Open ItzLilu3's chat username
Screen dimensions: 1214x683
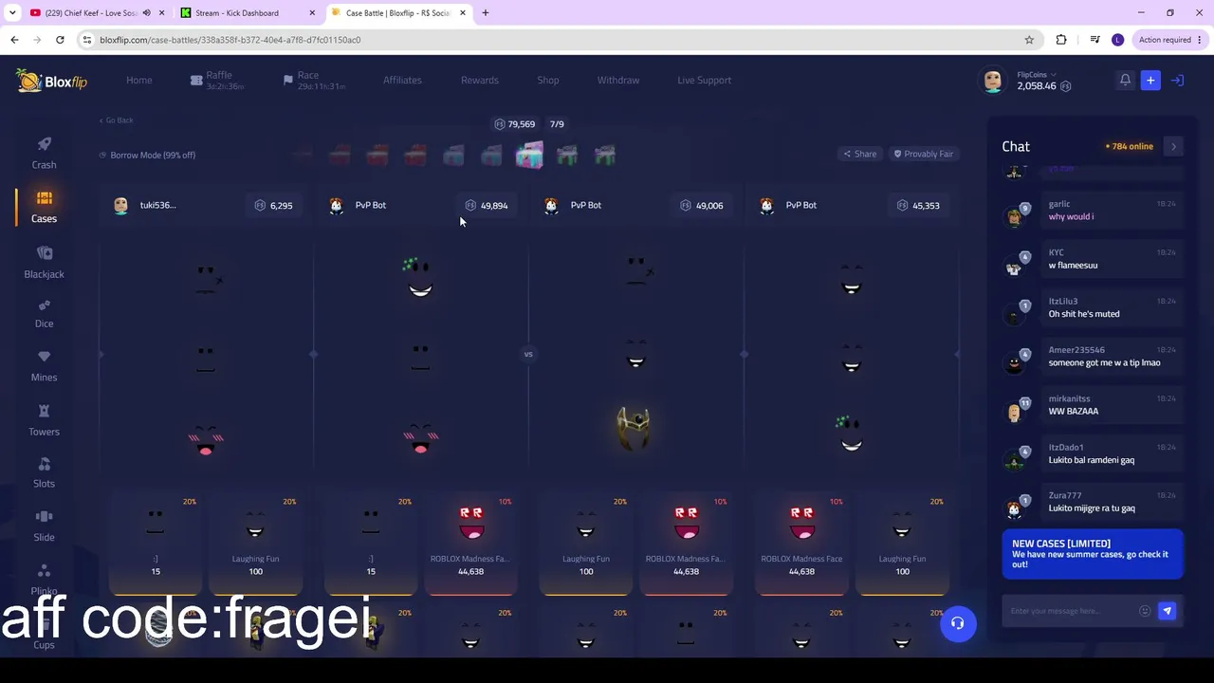point(1063,302)
